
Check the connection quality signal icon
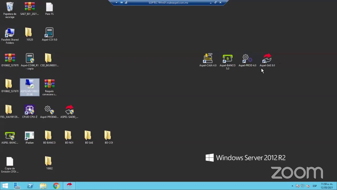(x=126, y=3)
